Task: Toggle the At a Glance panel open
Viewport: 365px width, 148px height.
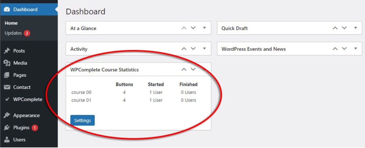Action: point(204,28)
